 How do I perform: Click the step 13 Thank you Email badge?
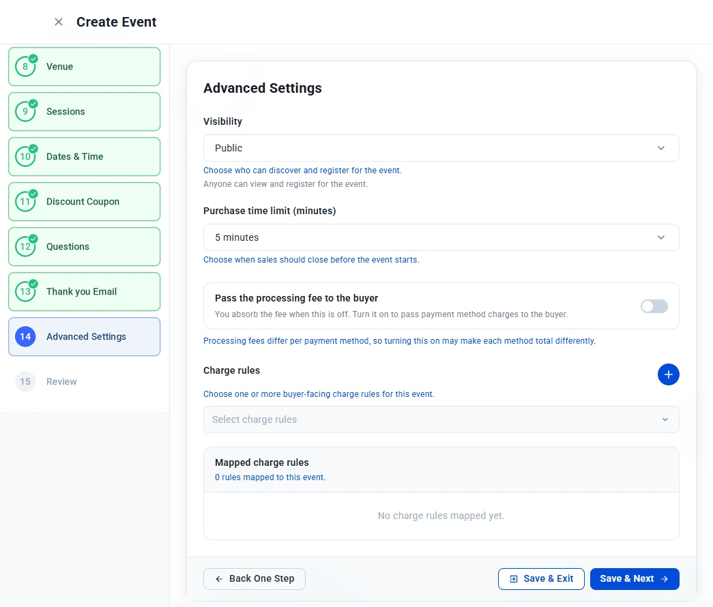26,291
